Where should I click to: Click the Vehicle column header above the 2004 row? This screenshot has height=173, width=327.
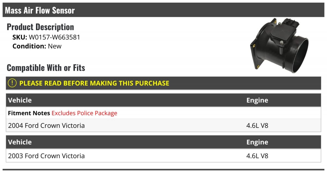click(20, 100)
